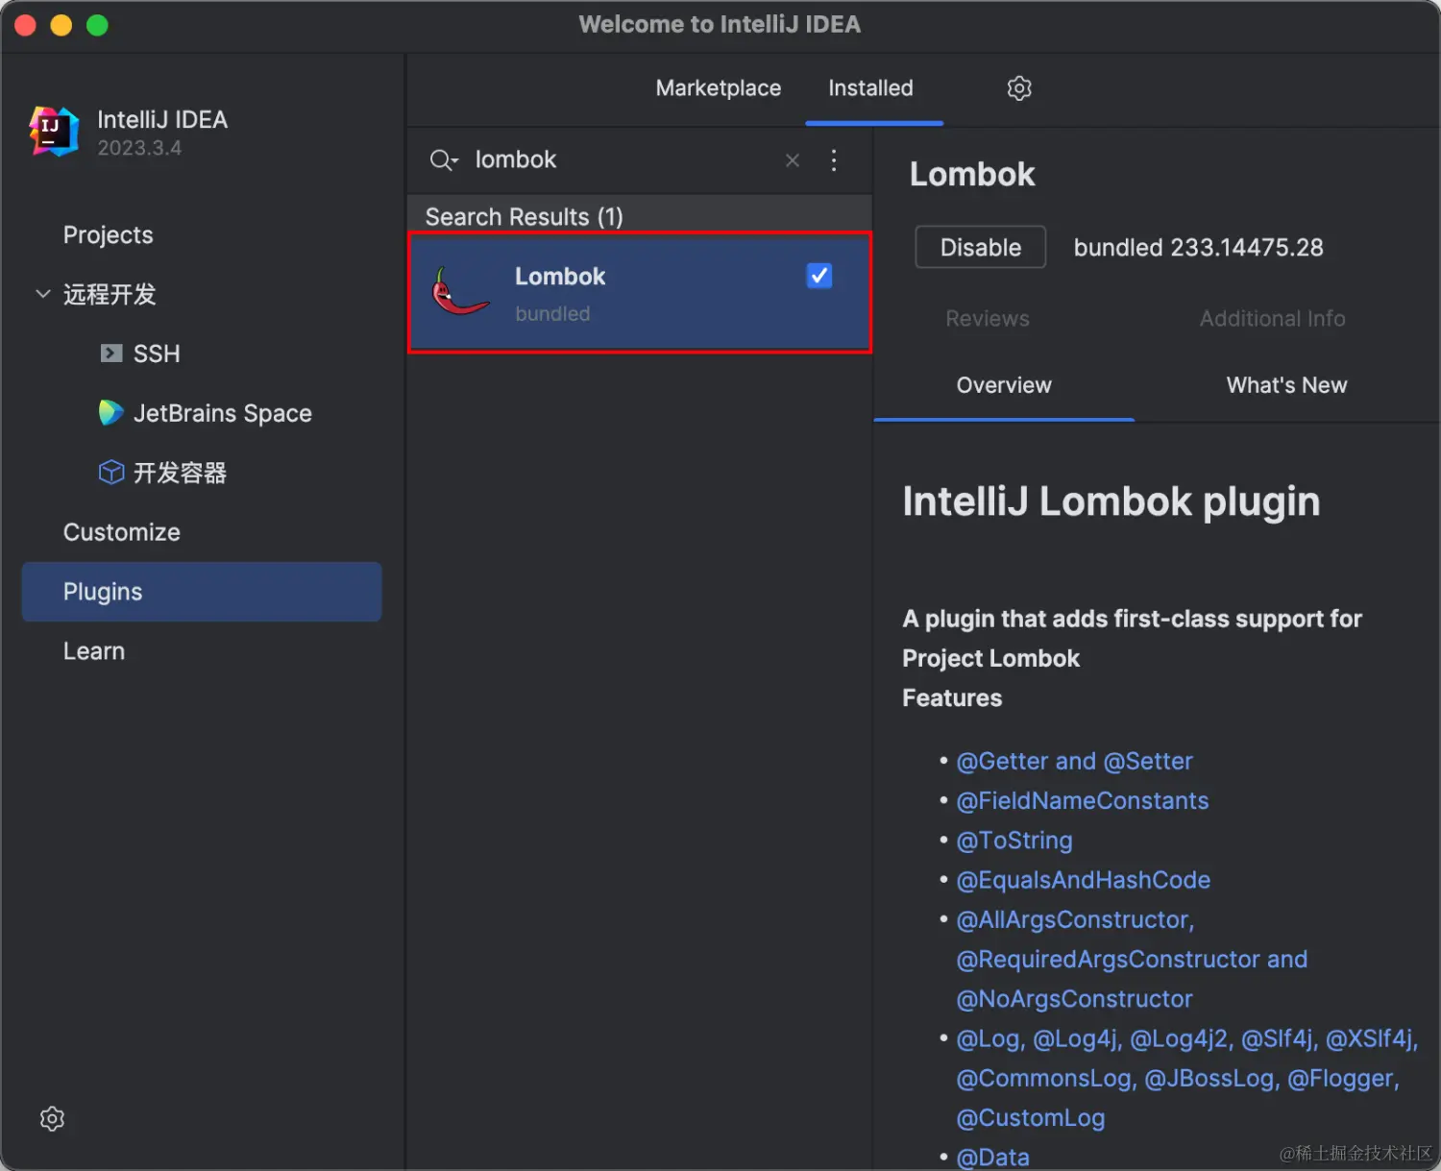Select Projects in the sidebar
This screenshot has width=1441, height=1171.
pyautogui.click(x=109, y=235)
